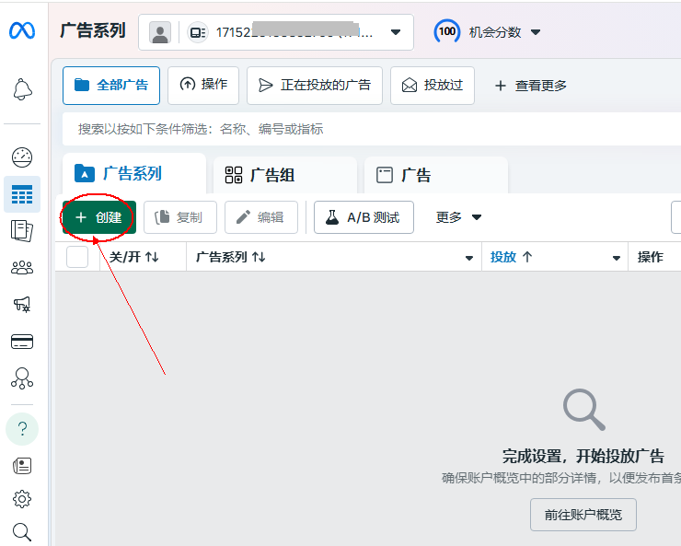Open the 更多 dropdown menu

coord(458,217)
